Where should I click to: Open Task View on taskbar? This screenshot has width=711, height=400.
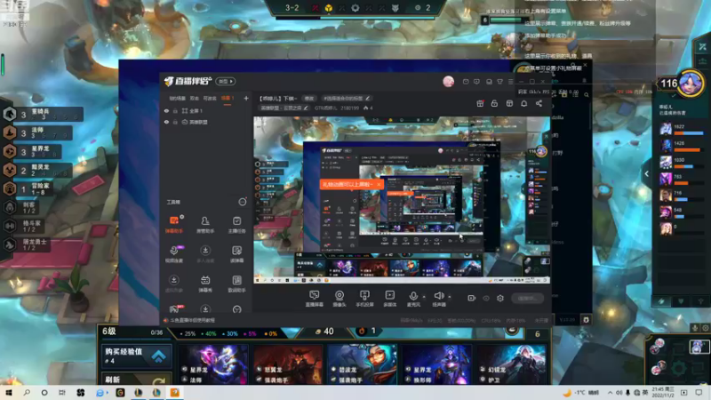[62, 393]
